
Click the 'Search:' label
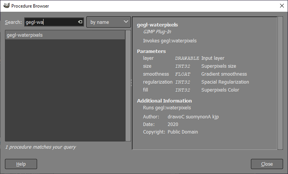coord(13,22)
